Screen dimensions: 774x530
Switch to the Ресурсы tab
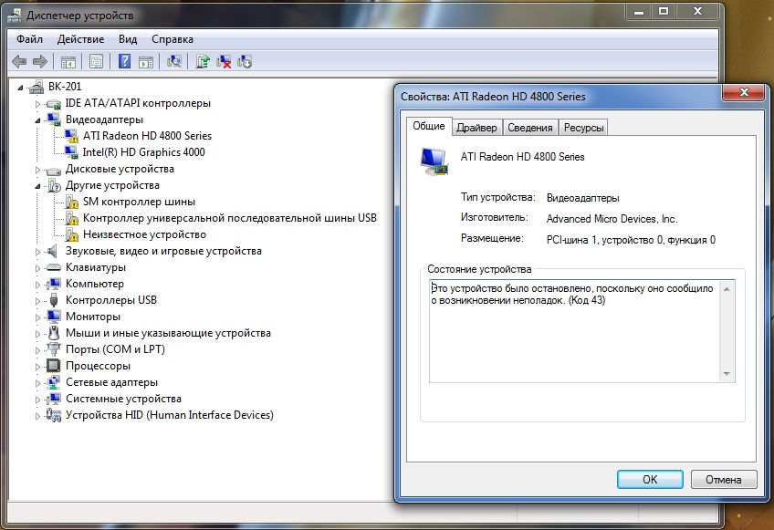583,128
